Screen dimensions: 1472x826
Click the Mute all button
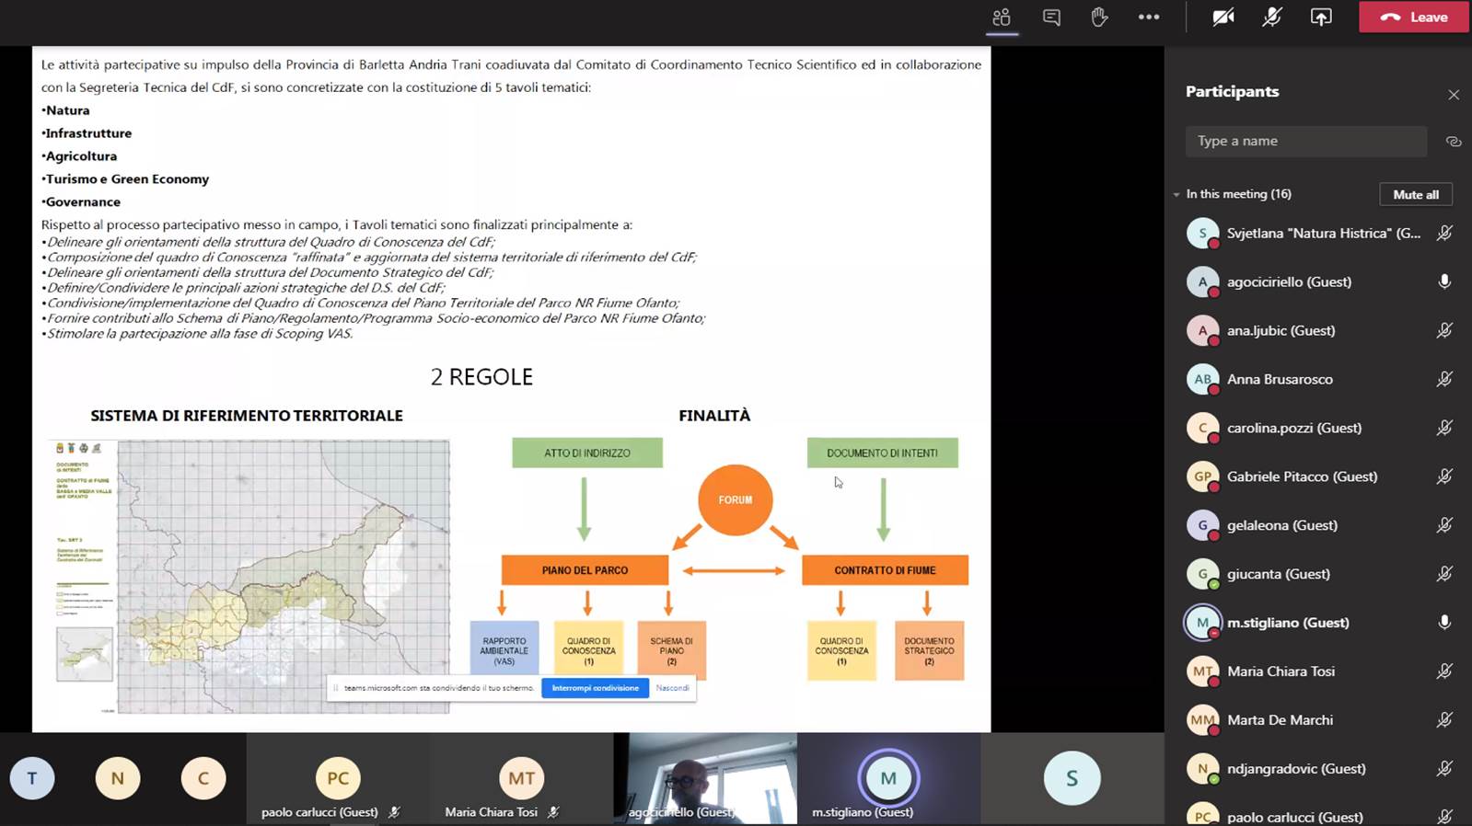1415,194
